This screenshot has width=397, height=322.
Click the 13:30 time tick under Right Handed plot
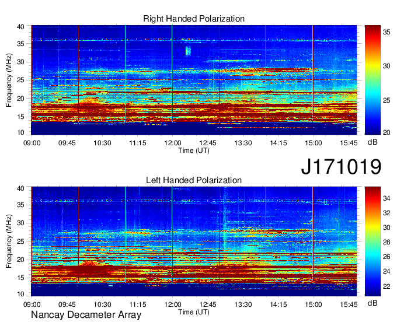click(x=243, y=143)
